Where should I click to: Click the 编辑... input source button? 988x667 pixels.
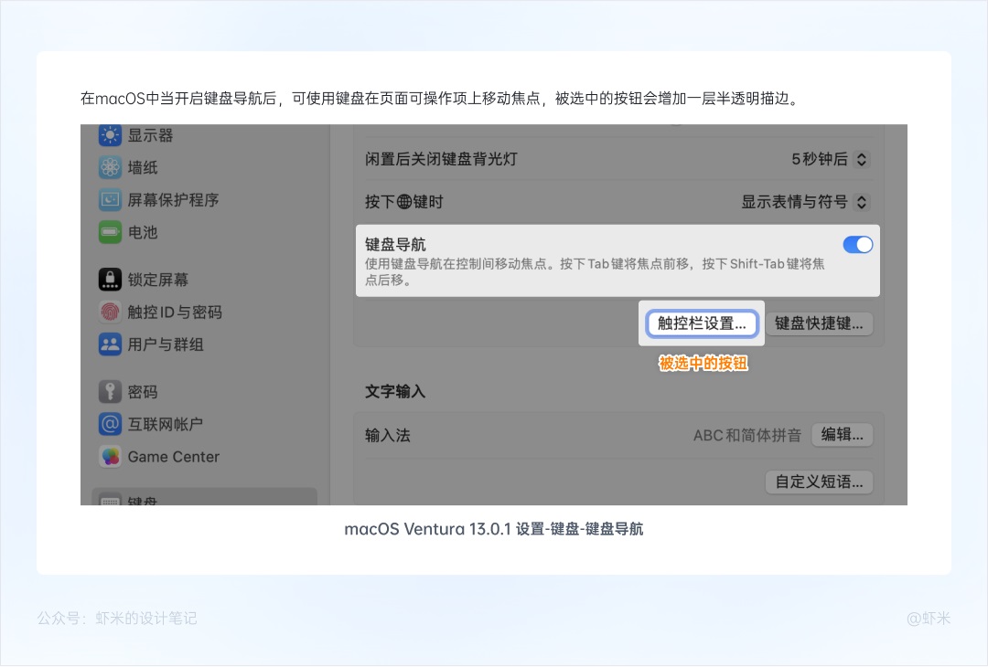pos(842,435)
